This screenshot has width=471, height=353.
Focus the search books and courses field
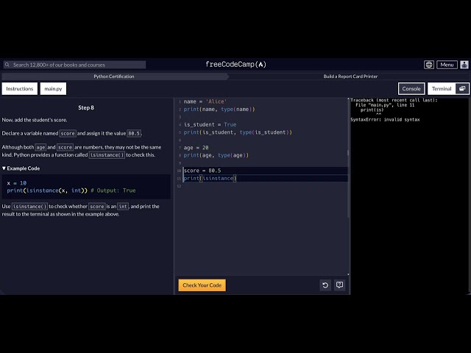(74, 65)
